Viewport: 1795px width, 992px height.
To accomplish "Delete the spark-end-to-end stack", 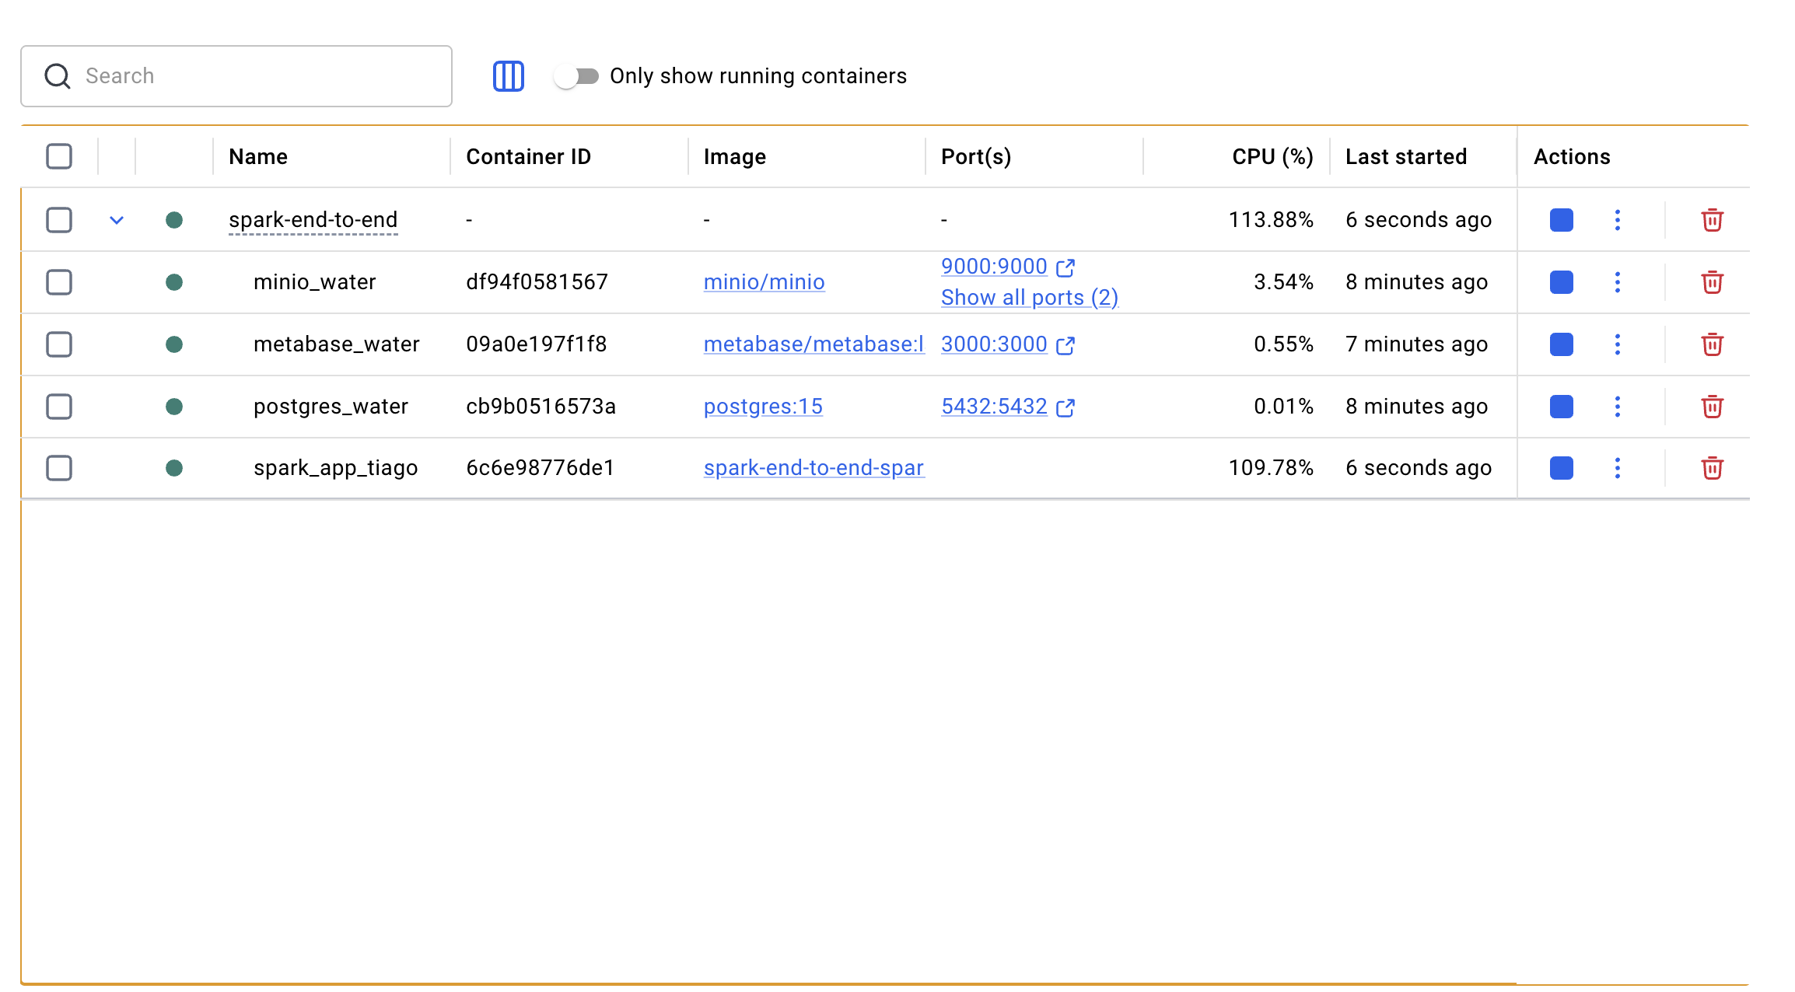I will click(x=1712, y=220).
